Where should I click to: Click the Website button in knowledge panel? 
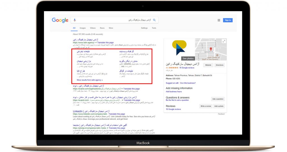click(208, 65)
